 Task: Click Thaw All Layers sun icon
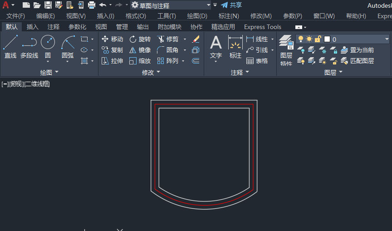point(323,61)
